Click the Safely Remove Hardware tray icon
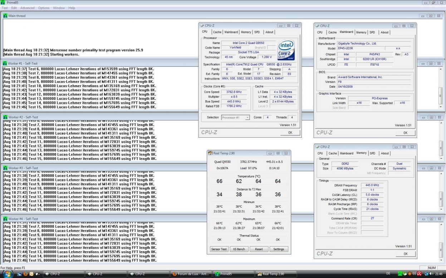Image resolution: width=446 pixels, height=278 pixels. (405, 274)
